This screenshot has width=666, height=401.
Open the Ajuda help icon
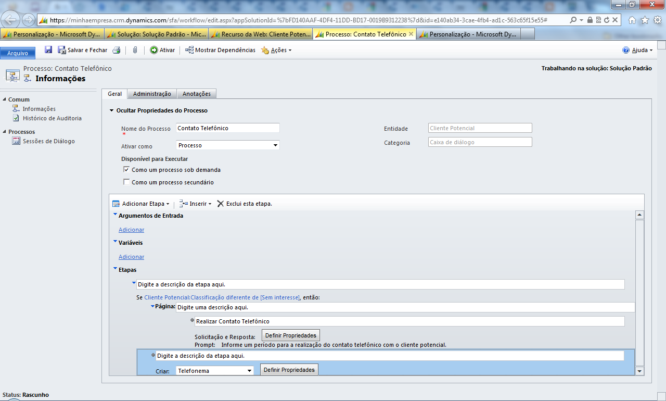point(626,50)
